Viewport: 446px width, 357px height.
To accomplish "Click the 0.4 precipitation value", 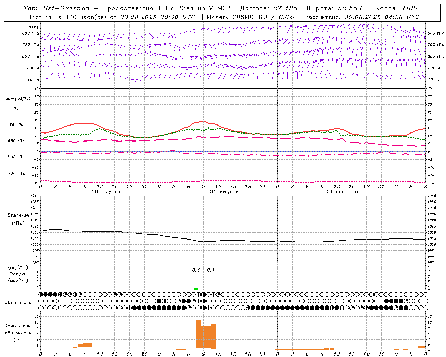I will tap(196, 270).
